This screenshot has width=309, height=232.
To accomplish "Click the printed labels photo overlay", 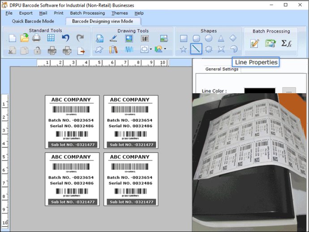I will point(249,162).
